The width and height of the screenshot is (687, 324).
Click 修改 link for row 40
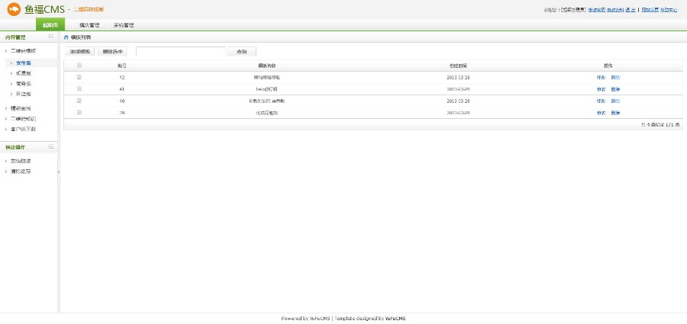601,101
